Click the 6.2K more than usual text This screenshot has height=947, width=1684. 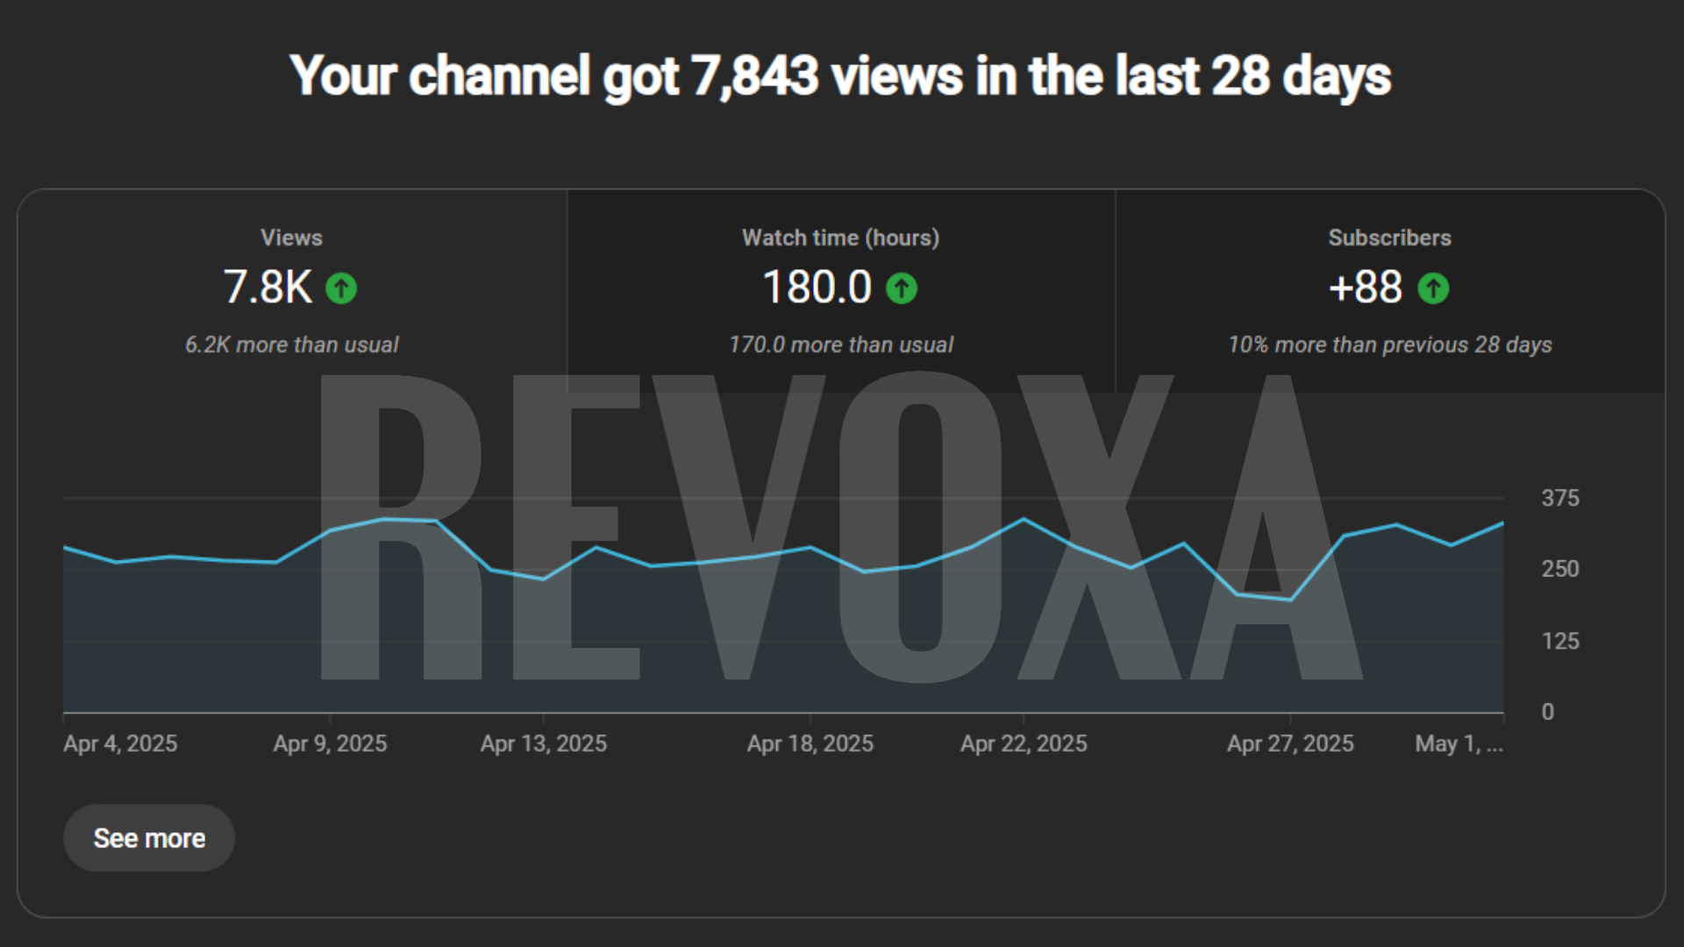tap(291, 345)
